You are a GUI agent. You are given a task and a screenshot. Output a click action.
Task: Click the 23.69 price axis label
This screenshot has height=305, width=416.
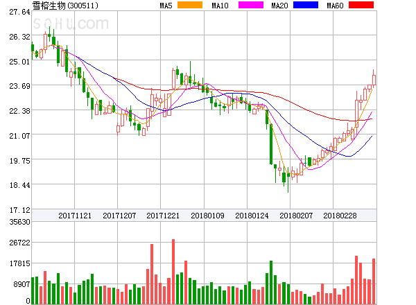(x=19, y=86)
